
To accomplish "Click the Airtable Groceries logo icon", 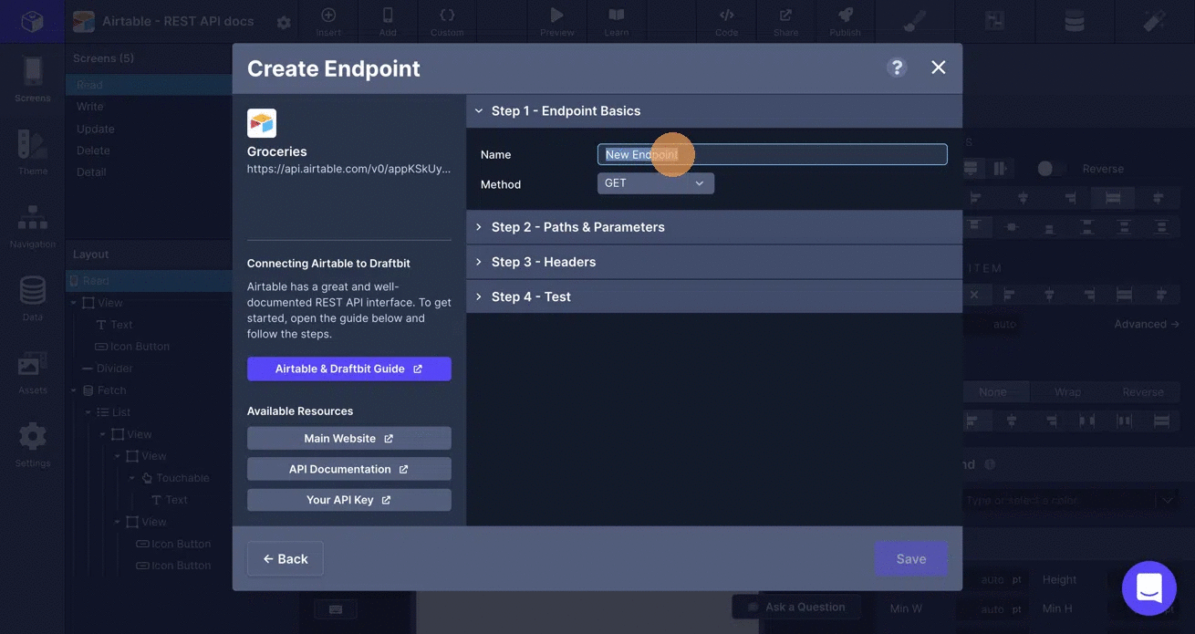I will 262,123.
